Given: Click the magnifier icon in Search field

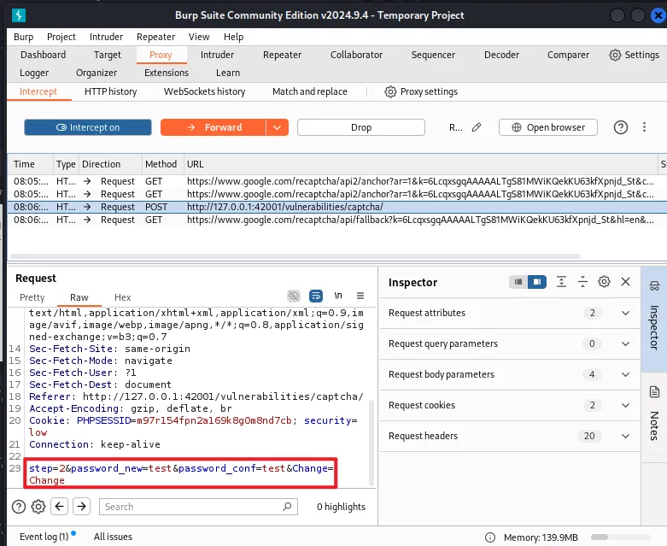Looking at the screenshot, I should (287, 507).
